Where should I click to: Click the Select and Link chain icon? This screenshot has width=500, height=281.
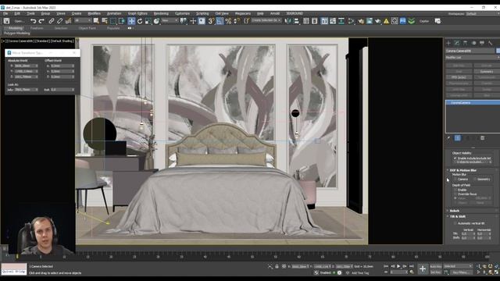(52, 21)
